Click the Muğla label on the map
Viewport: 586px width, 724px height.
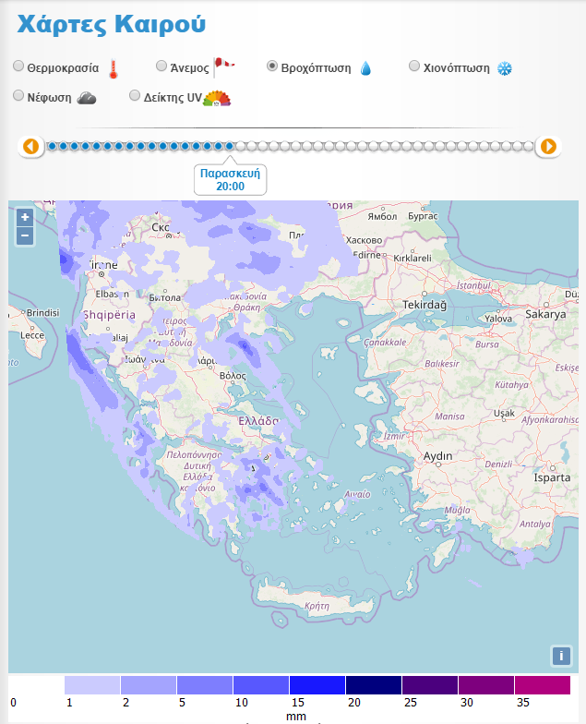click(458, 510)
